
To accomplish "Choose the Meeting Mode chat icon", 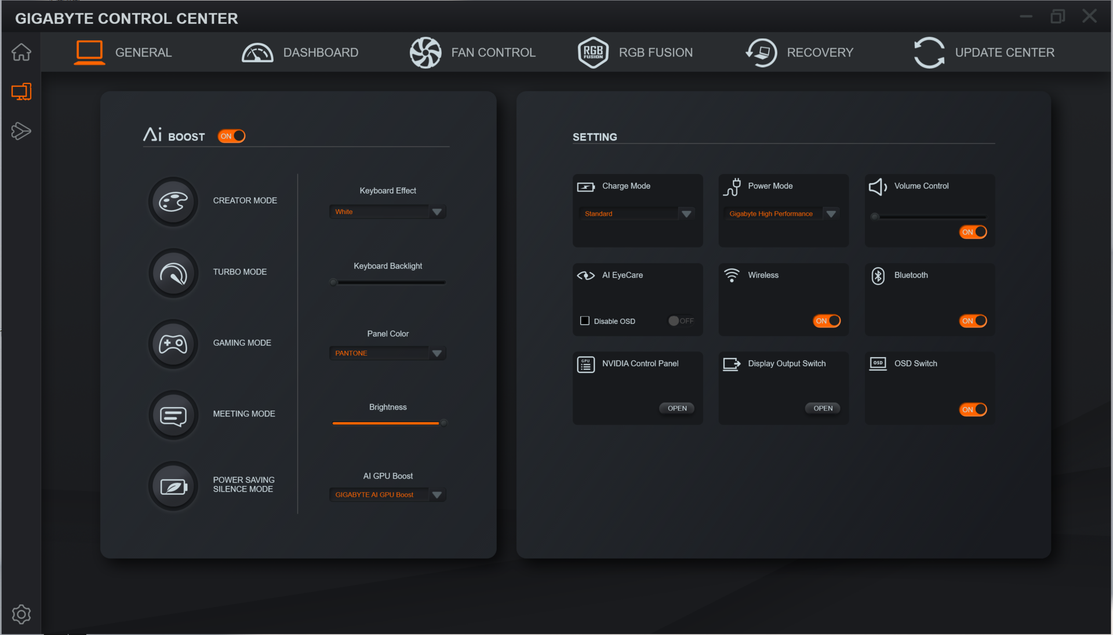I will [x=173, y=415].
